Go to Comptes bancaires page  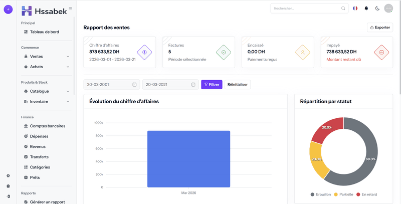[47, 126]
